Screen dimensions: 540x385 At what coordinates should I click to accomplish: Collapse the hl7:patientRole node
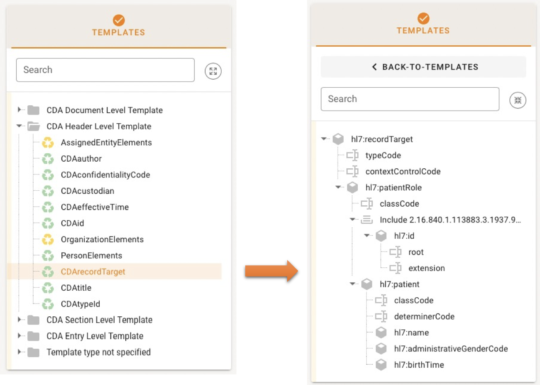[338, 187]
